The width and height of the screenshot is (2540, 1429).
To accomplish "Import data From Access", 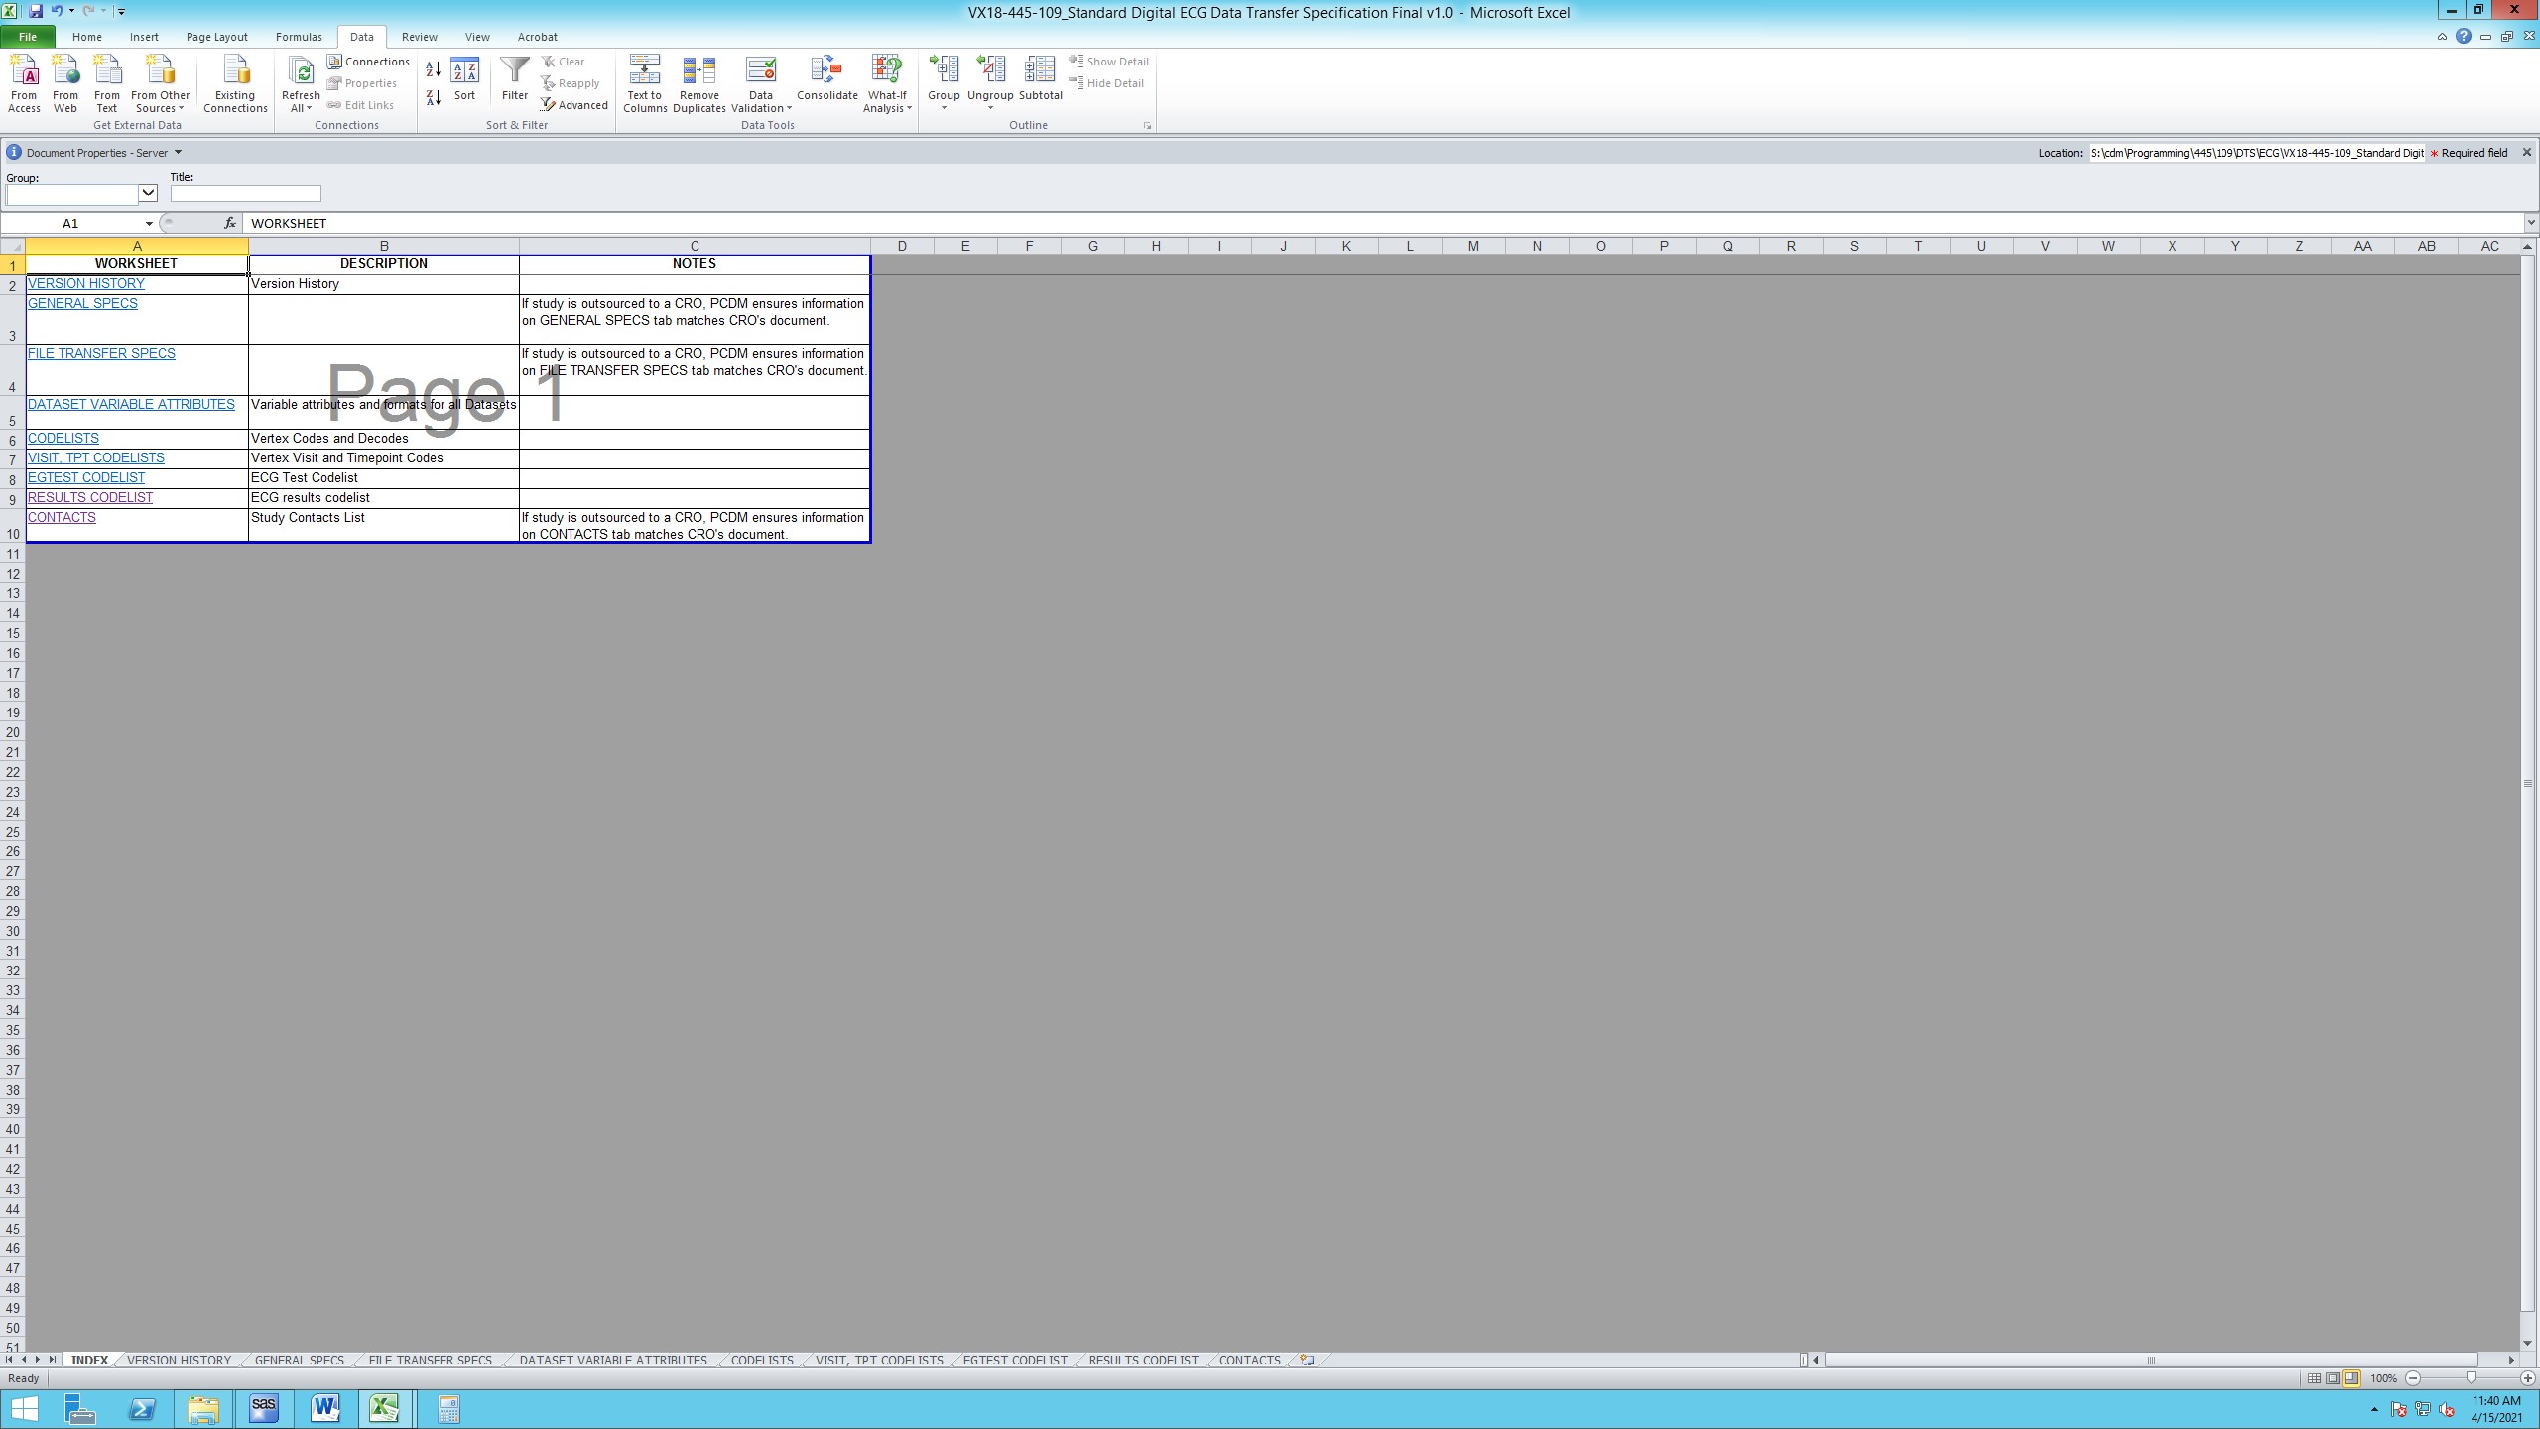I will (x=24, y=71).
